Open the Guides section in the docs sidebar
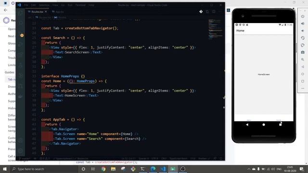 (x=10, y=72)
